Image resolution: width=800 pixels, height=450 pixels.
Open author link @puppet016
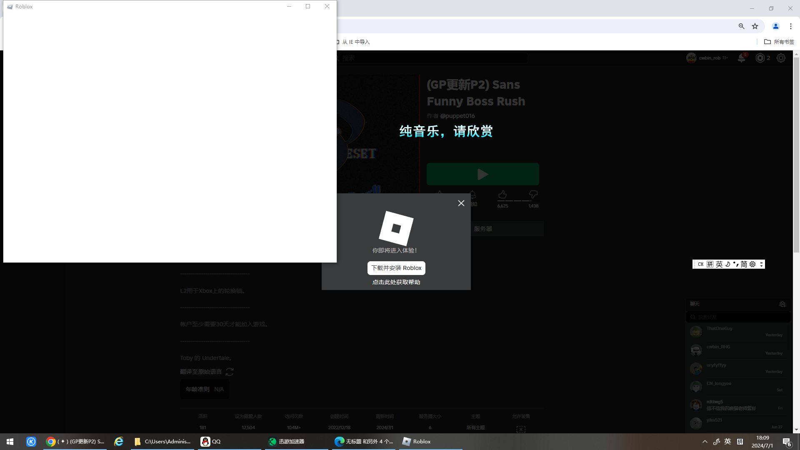pyautogui.click(x=457, y=116)
